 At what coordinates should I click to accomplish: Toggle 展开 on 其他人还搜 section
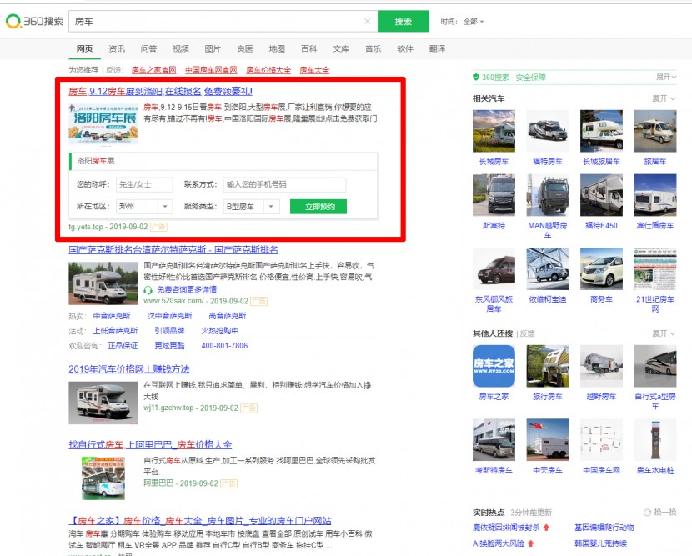(x=664, y=333)
